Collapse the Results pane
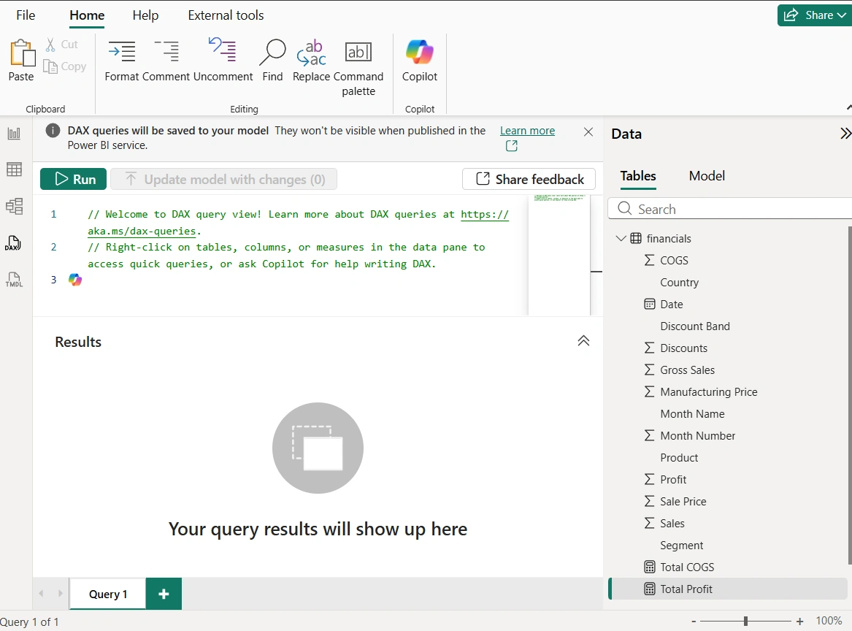The image size is (852, 631). coord(583,341)
